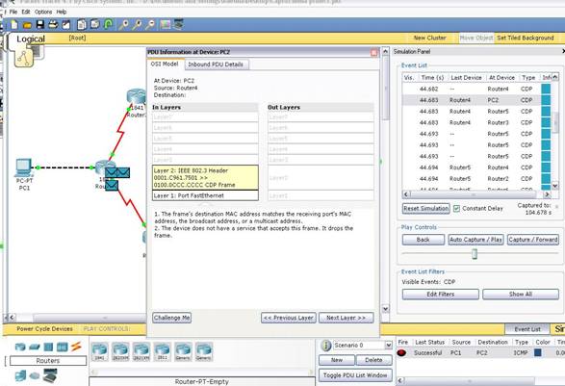Open the Help menu
Image resolution: width=565 pixels, height=386 pixels.
coord(62,12)
